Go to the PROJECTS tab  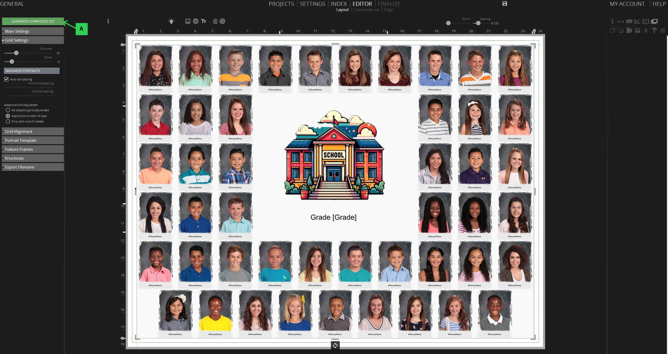point(281,4)
